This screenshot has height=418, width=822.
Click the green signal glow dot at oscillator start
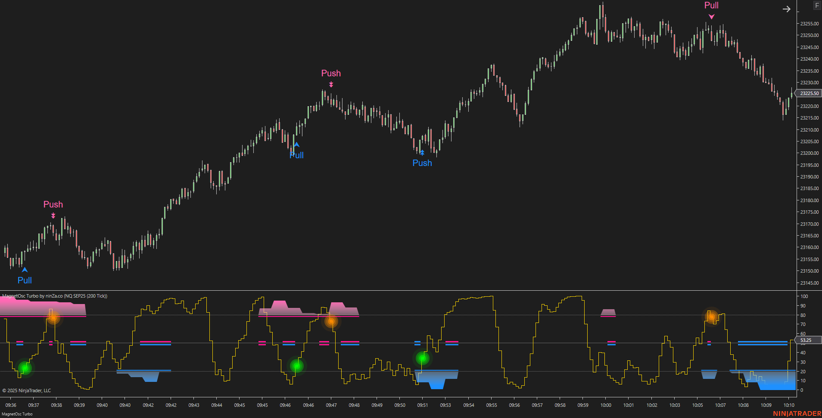coord(25,368)
